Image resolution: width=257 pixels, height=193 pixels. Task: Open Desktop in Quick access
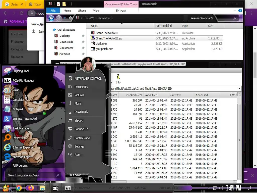(65, 36)
